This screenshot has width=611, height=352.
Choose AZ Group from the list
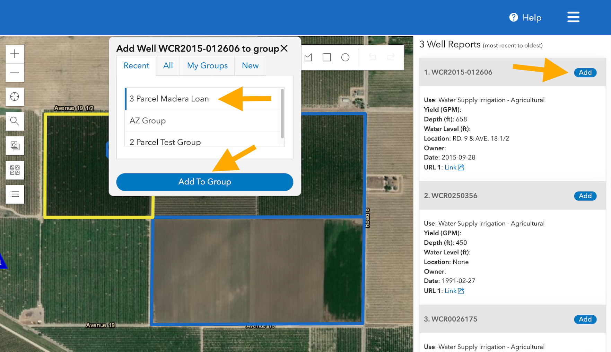(148, 121)
